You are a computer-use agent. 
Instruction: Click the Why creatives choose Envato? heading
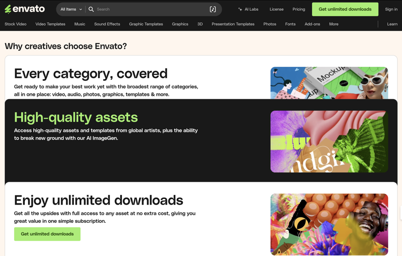pyautogui.click(x=65, y=46)
